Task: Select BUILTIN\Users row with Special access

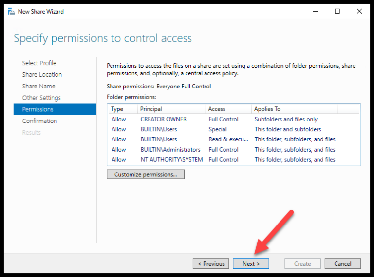Action: click(234, 129)
